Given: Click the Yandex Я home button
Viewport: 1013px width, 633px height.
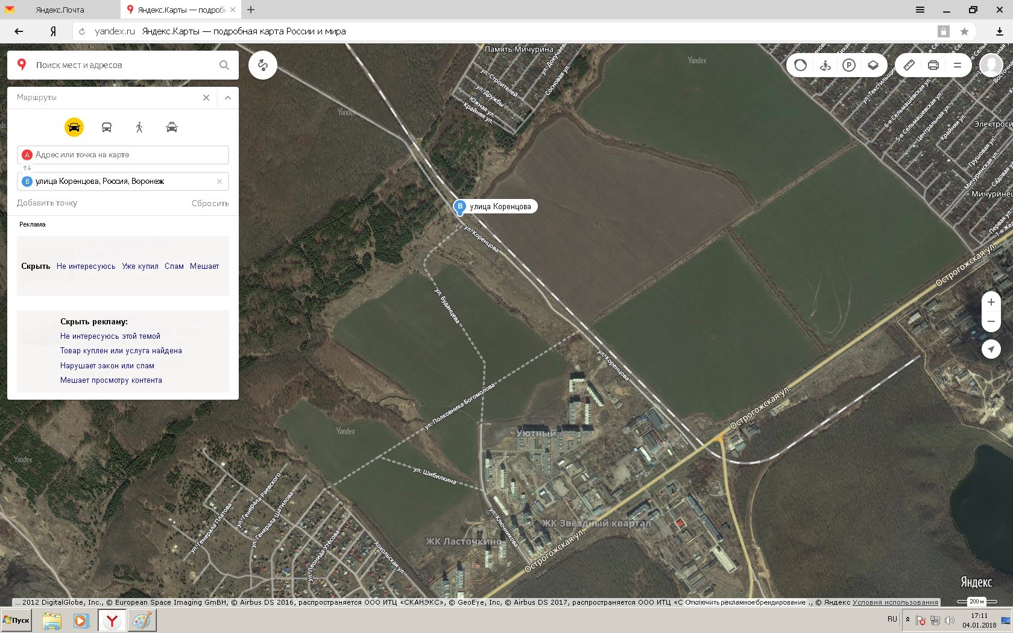Looking at the screenshot, I should [53, 31].
